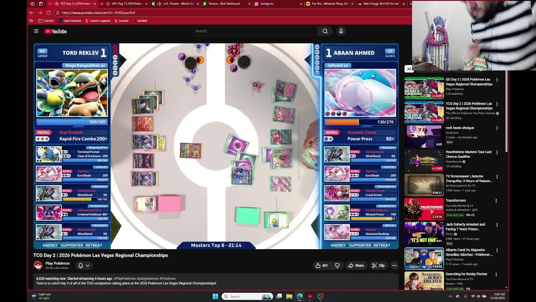Click the #PlayPokémon hashtag

pos(125,279)
